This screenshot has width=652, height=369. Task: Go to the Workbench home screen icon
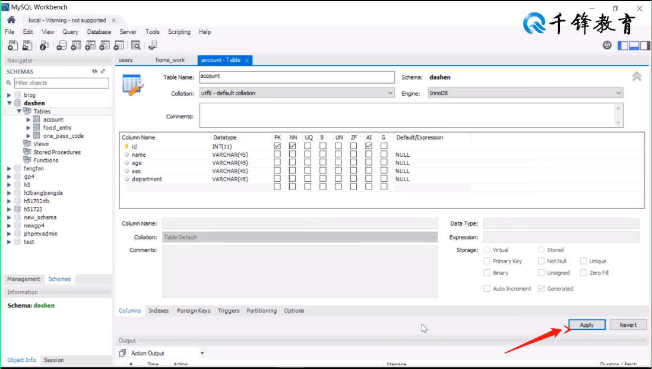11,20
